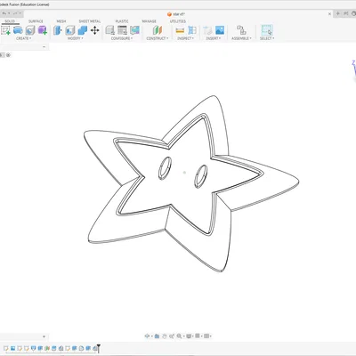Image resolution: width=356 pixels, height=356 pixels.
Task: Open the Configure table icon
Action: (122, 30)
